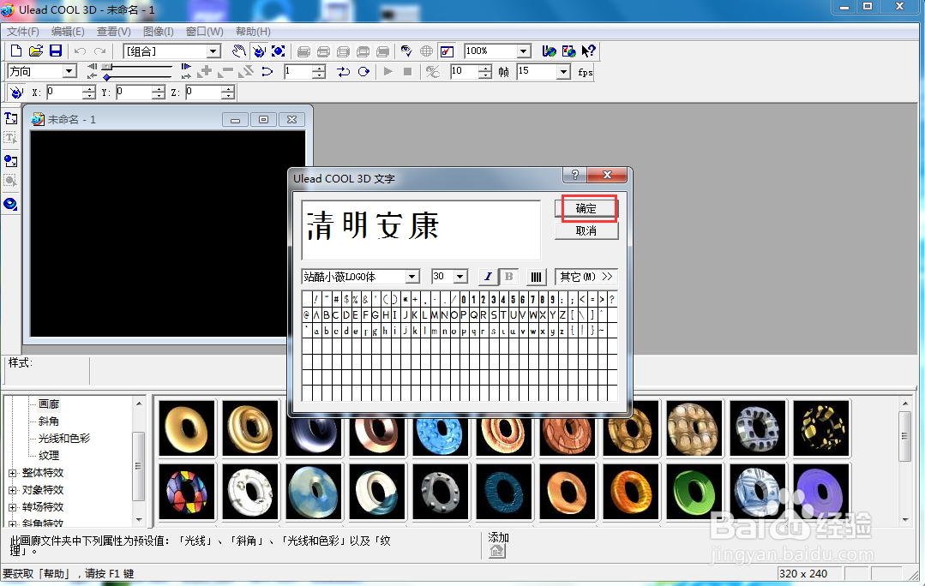Click the letter A in character grid

316,314
